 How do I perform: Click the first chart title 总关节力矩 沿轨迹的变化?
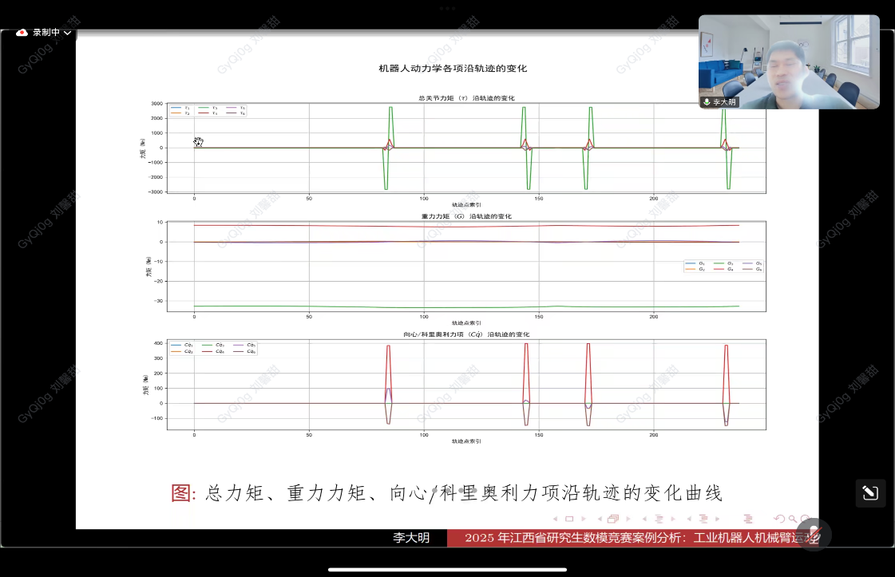click(x=467, y=98)
